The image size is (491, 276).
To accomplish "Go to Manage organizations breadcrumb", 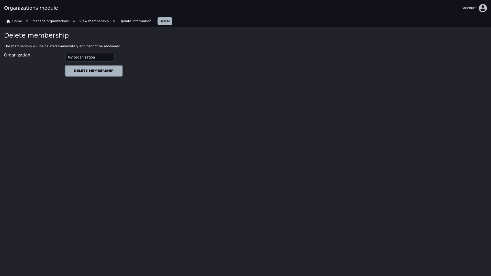I will [x=51, y=21].
